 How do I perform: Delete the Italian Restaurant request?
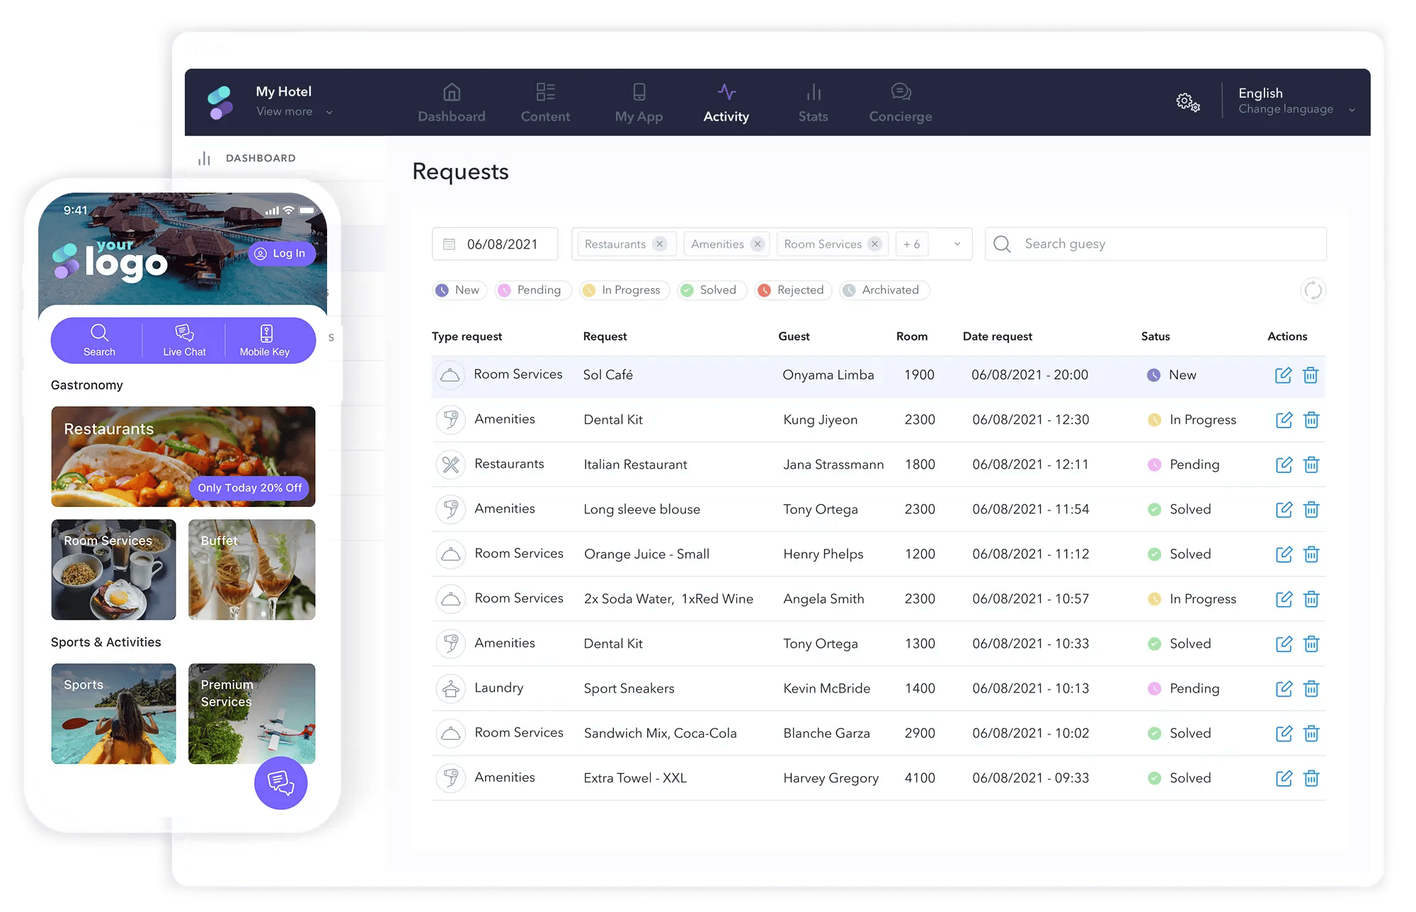point(1311,464)
